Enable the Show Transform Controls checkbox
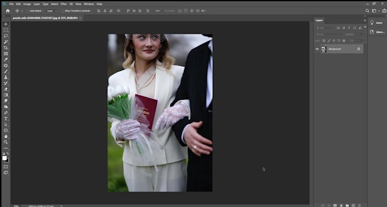 point(63,11)
